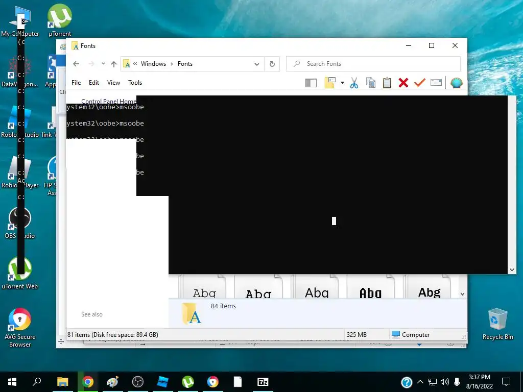Open OBS Studio from the taskbar

(138, 382)
